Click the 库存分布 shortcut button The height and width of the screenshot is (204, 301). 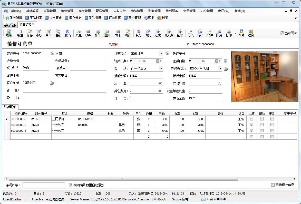click(73, 18)
